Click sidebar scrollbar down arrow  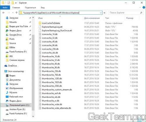coord(33,116)
